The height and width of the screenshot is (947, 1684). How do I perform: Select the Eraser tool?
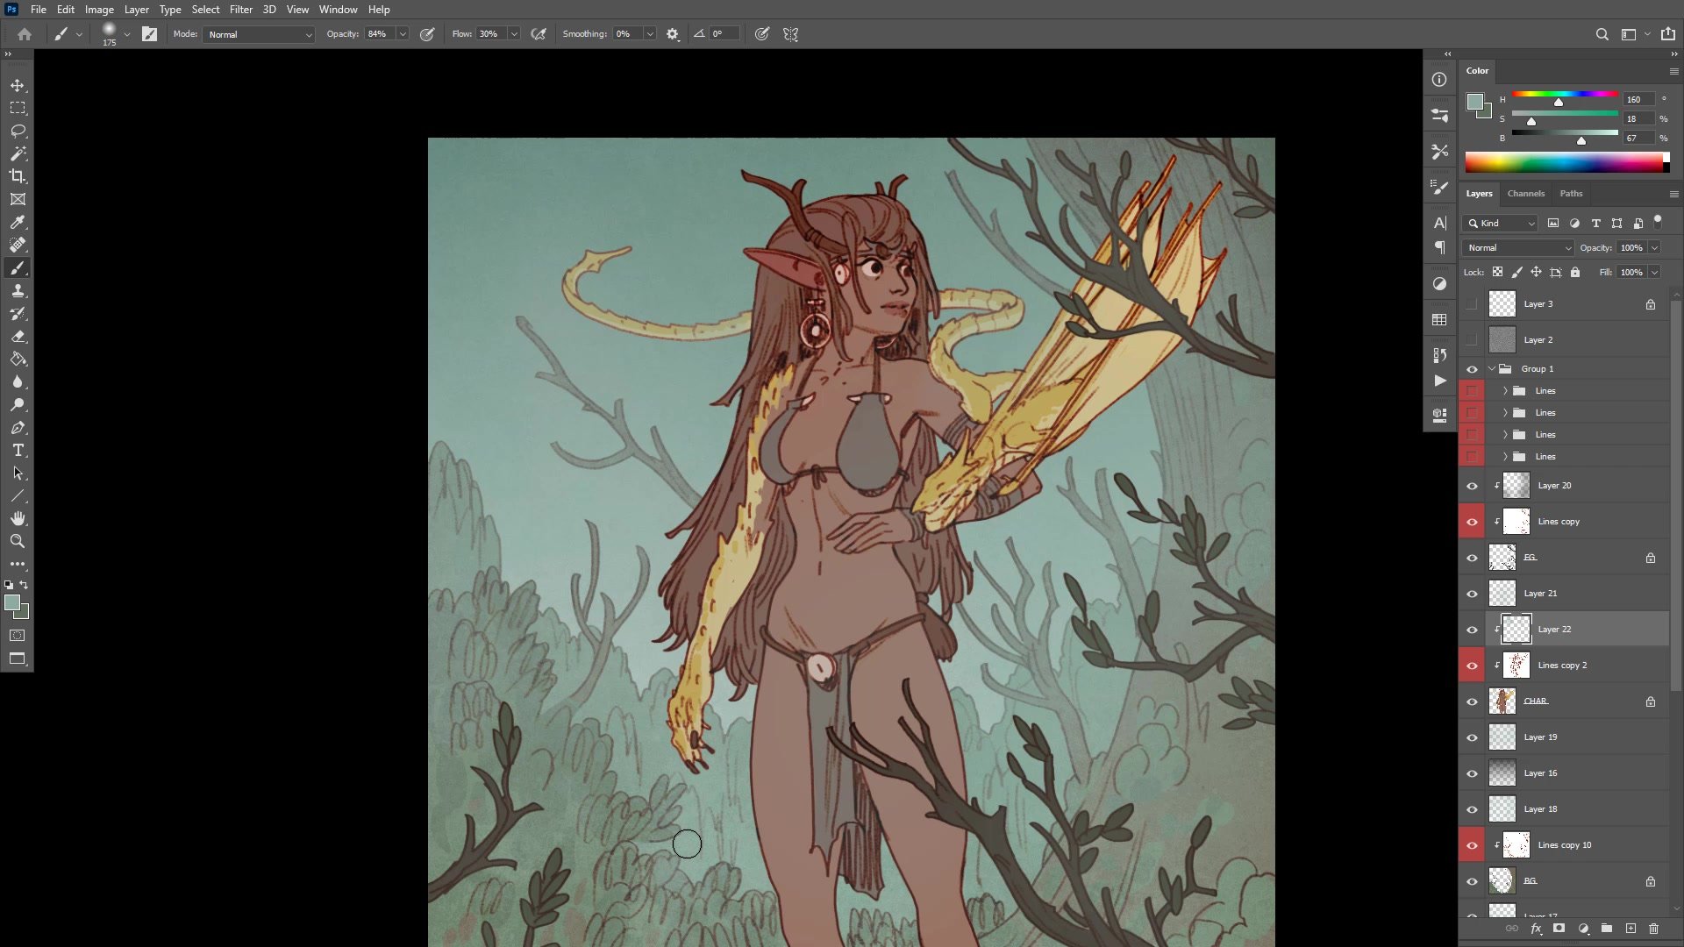(18, 337)
